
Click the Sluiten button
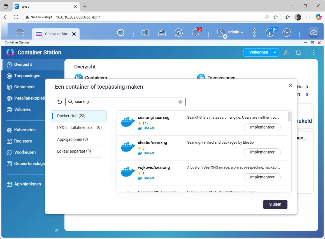coord(275,204)
